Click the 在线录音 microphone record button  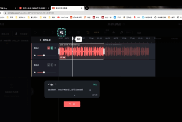(21, 34)
